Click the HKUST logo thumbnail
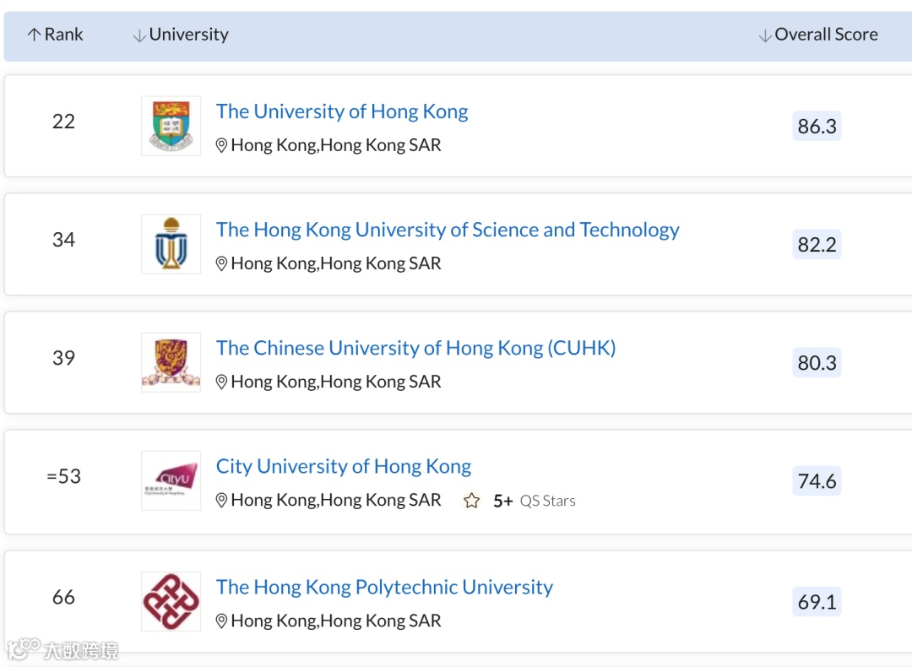The width and height of the screenshot is (912, 667). click(171, 244)
